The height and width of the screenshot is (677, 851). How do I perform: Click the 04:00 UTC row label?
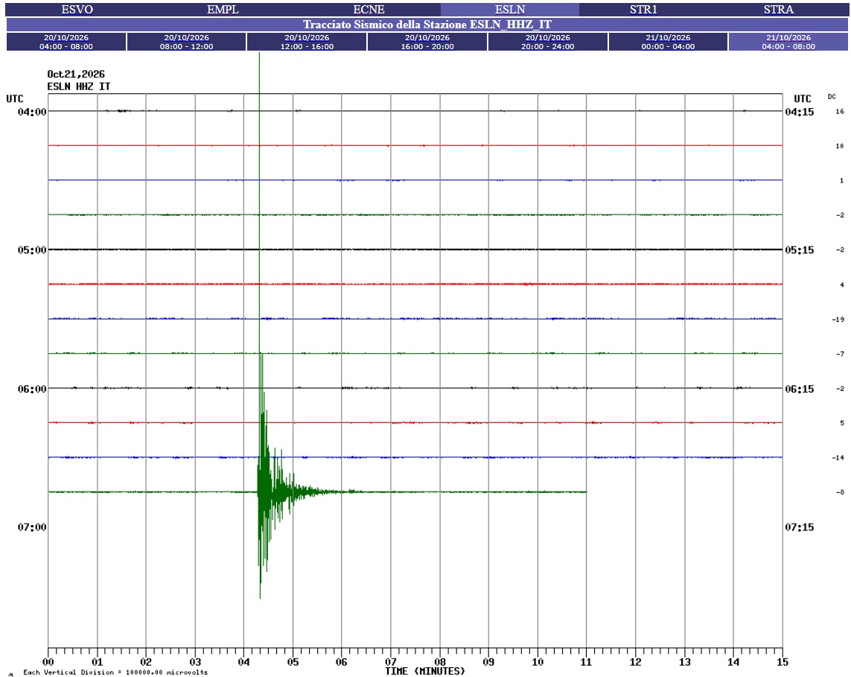pyautogui.click(x=32, y=112)
